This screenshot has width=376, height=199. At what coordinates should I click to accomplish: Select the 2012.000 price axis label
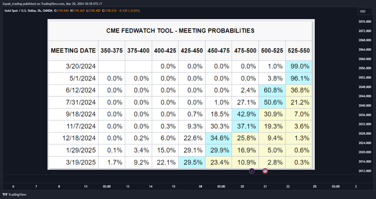click(365, 171)
